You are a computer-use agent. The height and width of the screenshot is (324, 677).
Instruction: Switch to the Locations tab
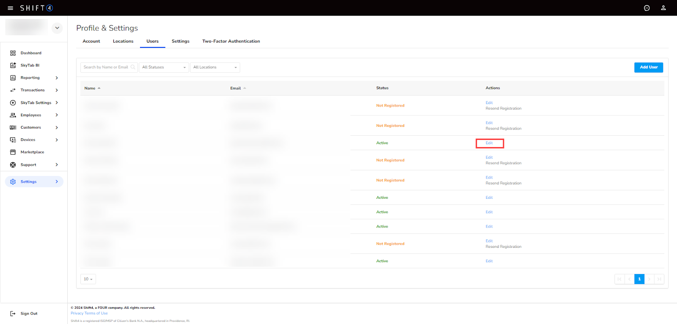[x=123, y=41]
